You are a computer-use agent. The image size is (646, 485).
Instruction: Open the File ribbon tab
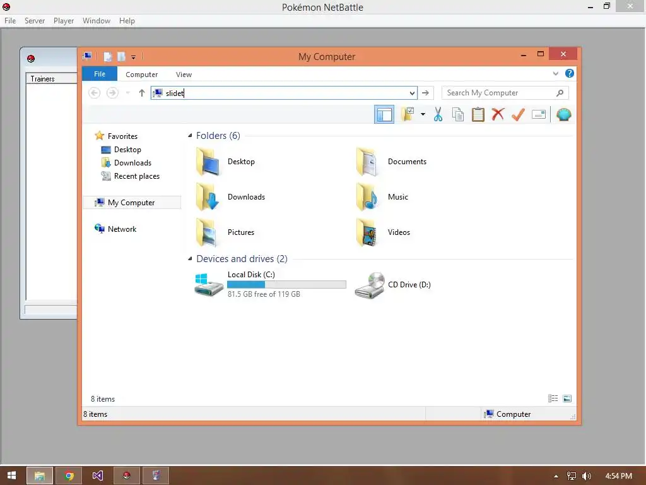[x=100, y=74]
